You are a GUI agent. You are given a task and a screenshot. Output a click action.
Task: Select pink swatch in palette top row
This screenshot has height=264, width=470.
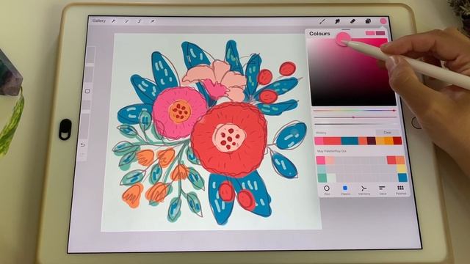coord(321,160)
